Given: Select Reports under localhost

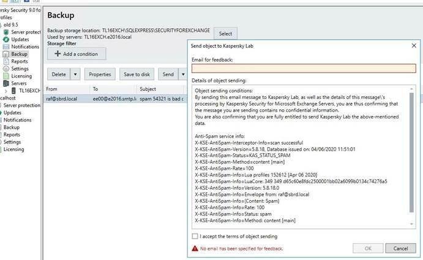Looking at the screenshot, I should [12, 134].
